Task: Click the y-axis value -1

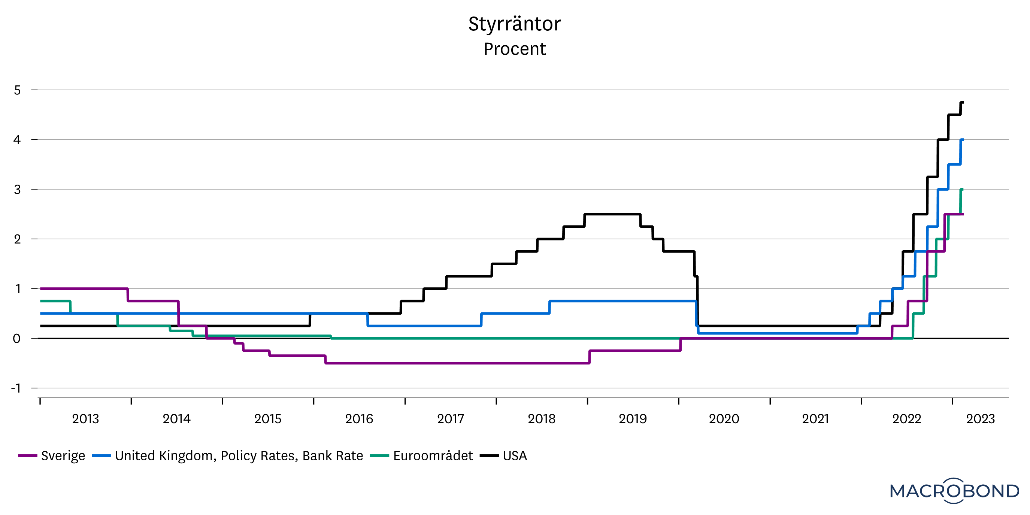Action: (x=16, y=388)
